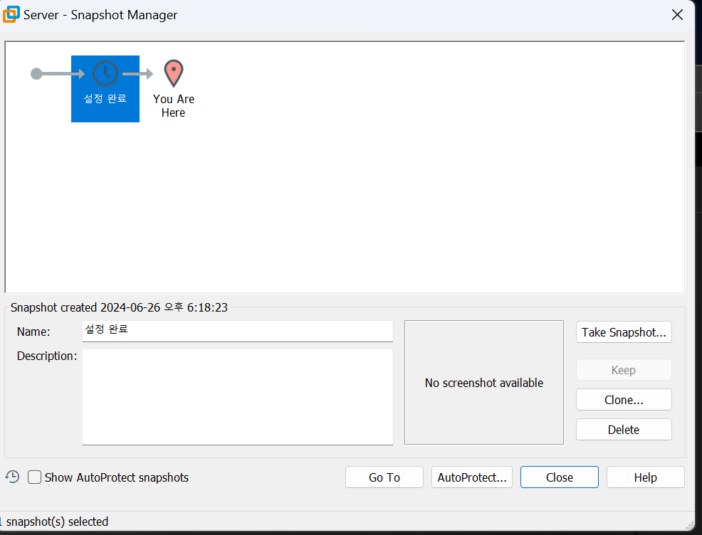This screenshot has width=702, height=535.
Task: Click the Server - Snapshot Manager title text
Action: 100,15
